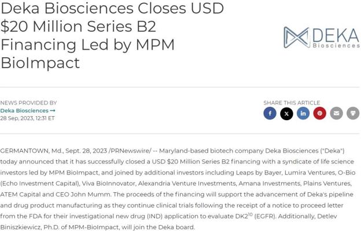The width and height of the screenshot is (361, 231).
Task: Pin this article via the Pinterest icon
Action: [319, 114]
